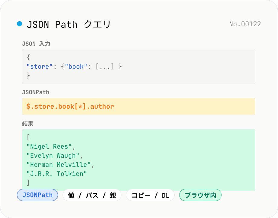
Task: Click the result "J.R.R. Tolkien"
Action: 57,174
